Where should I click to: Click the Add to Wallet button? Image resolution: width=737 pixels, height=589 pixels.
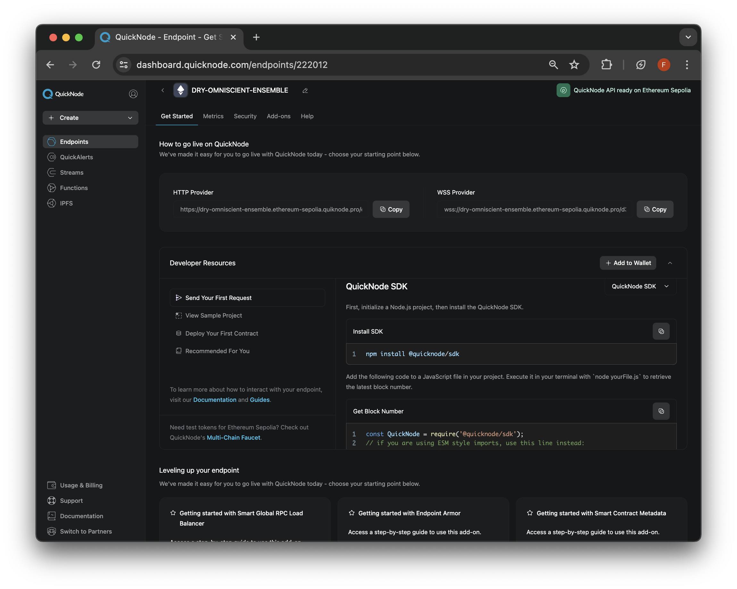[628, 262]
